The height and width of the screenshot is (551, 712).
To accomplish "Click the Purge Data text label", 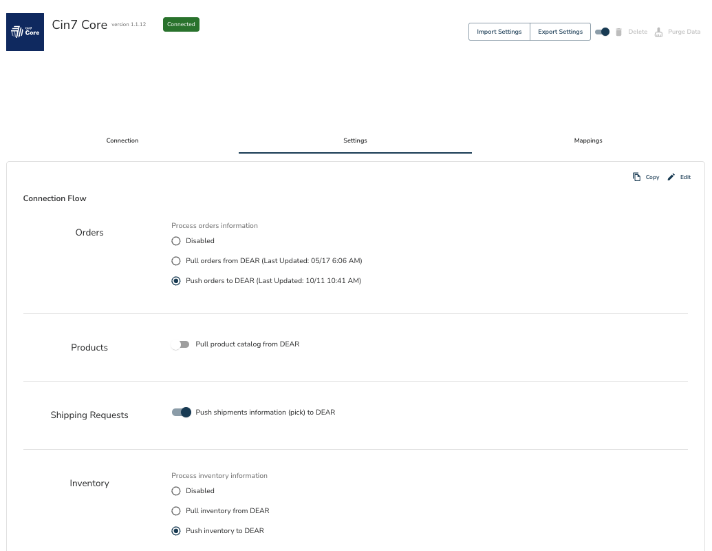I will tap(684, 32).
